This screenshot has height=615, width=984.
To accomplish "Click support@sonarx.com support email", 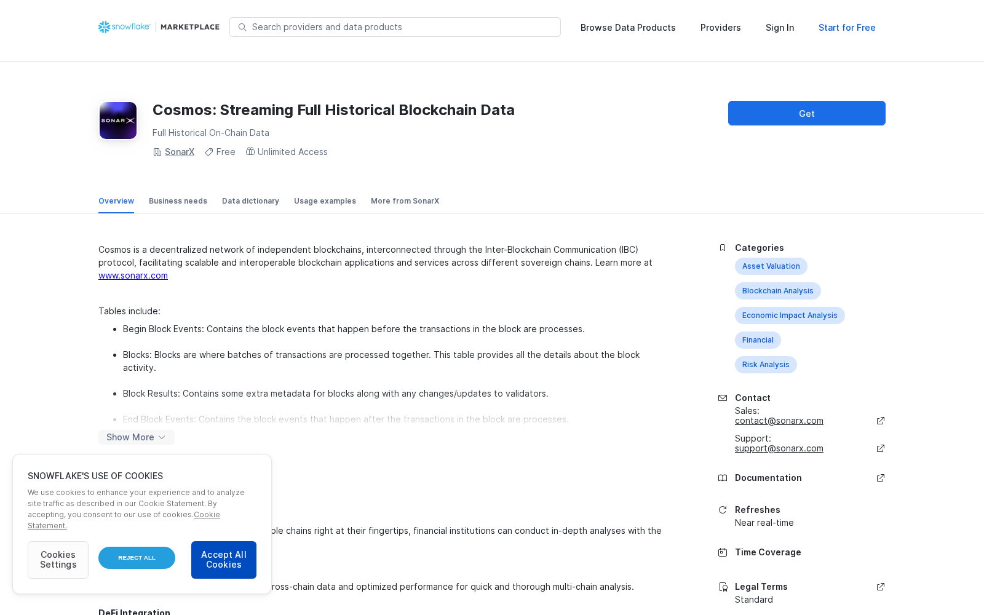I will (779, 448).
